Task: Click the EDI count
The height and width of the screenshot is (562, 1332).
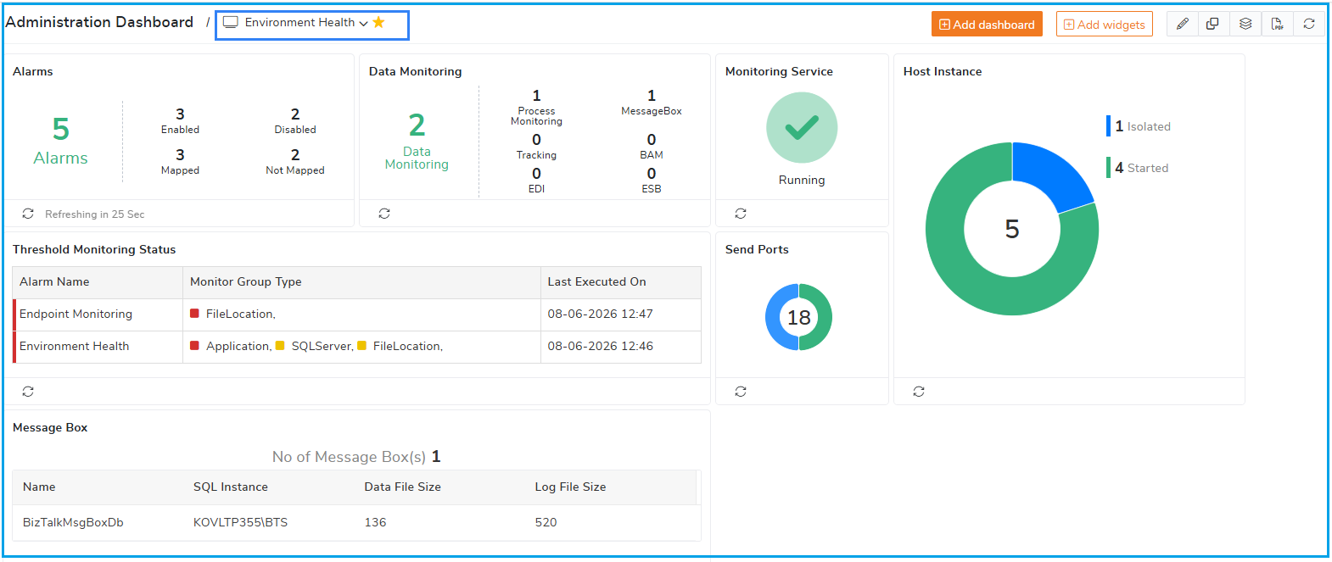Action: pos(536,174)
